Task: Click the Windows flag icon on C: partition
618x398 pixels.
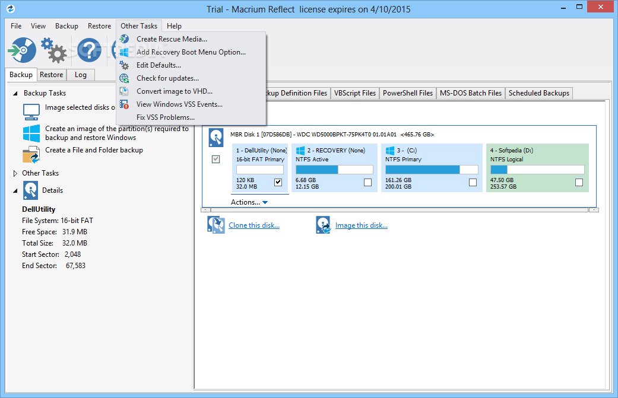Action: click(390, 151)
